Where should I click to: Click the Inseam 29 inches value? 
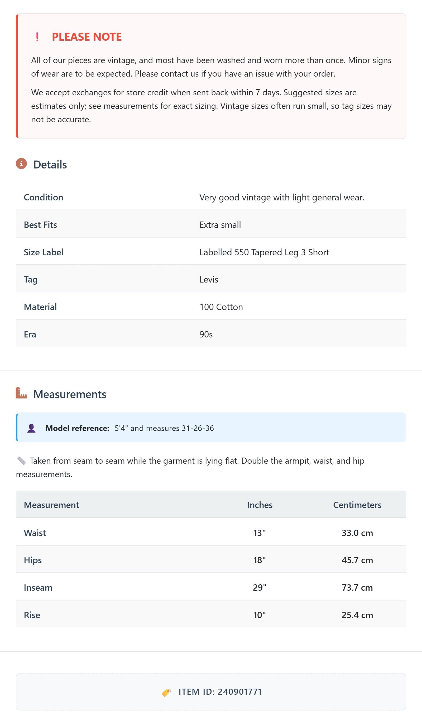click(x=260, y=587)
